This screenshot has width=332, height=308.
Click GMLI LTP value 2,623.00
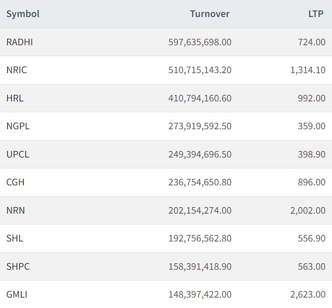click(308, 294)
